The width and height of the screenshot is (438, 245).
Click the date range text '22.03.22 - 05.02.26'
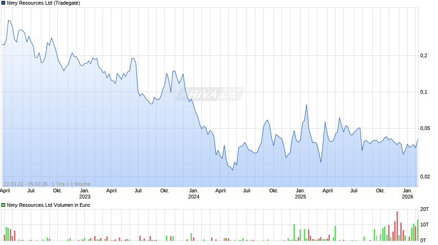click(26, 184)
